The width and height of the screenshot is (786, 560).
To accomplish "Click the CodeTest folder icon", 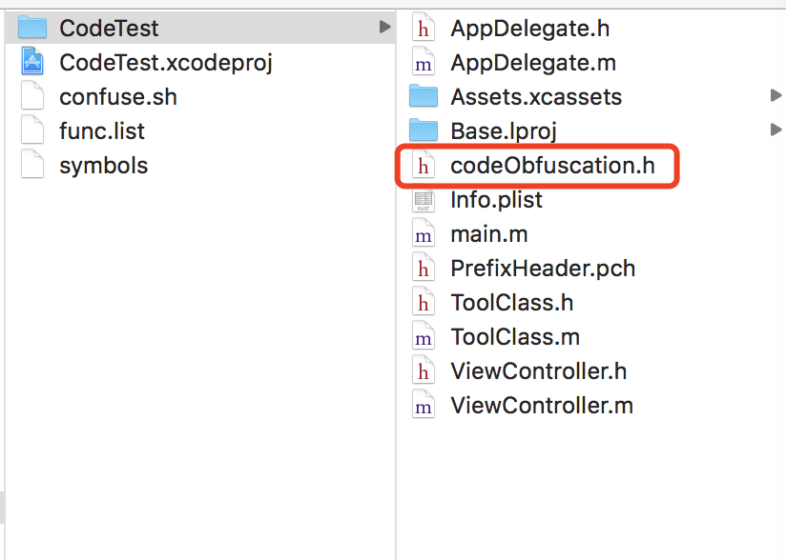I will tap(32, 28).
